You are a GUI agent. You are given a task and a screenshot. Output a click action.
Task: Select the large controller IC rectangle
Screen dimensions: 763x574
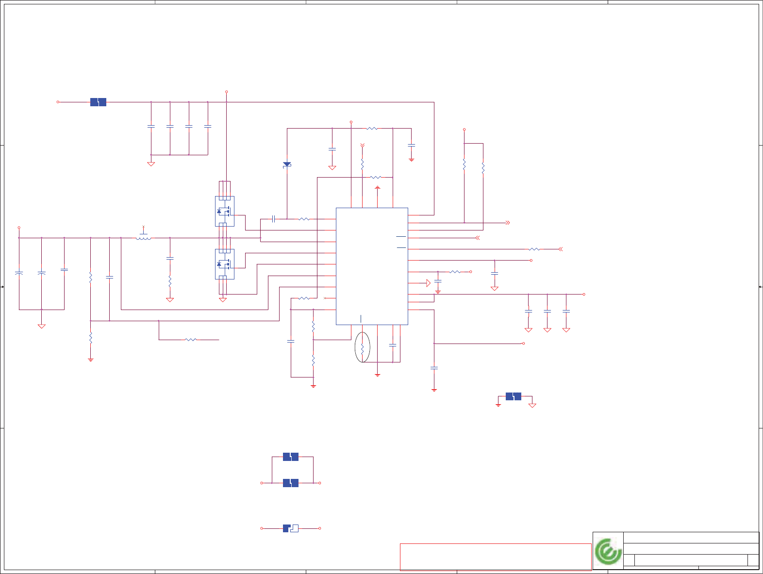tap(372, 266)
